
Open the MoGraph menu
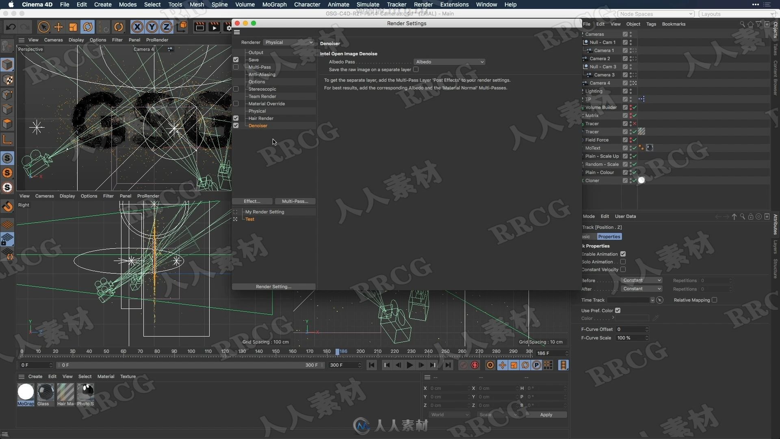point(274,4)
